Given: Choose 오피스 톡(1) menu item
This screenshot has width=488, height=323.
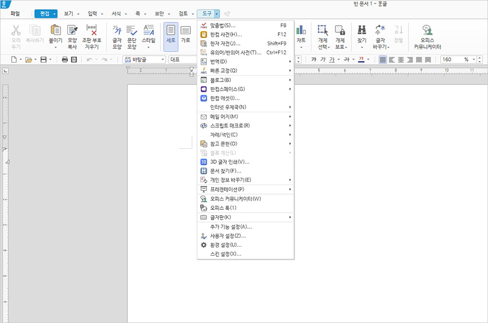Looking at the screenshot, I should pyautogui.click(x=245, y=208).
